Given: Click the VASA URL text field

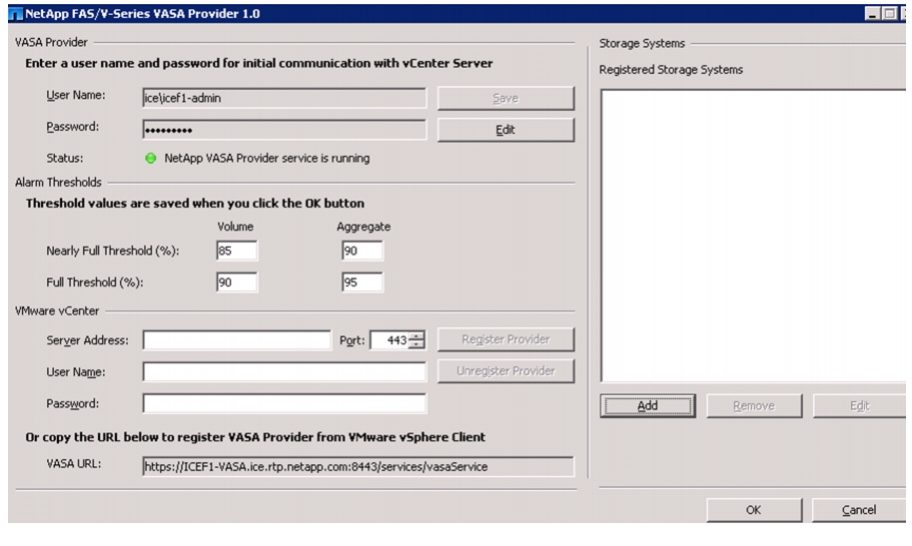Looking at the screenshot, I should (358, 466).
